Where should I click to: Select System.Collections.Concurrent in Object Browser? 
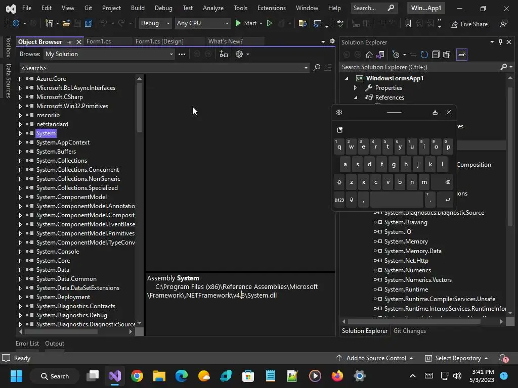77,170
